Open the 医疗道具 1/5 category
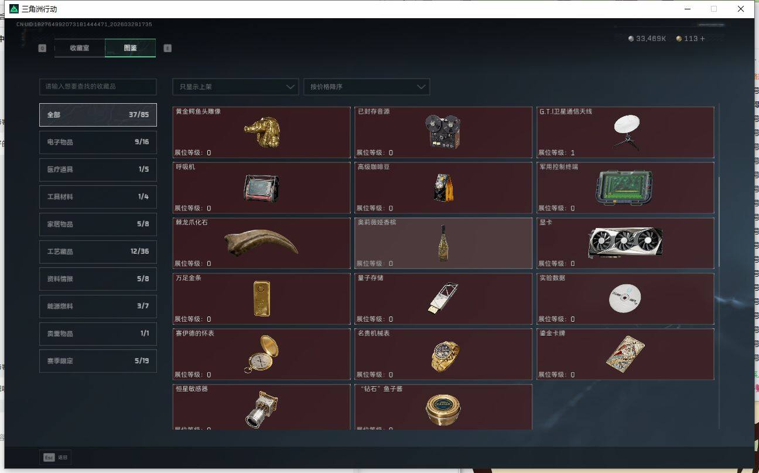 pyautogui.click(x=98, y=169)
